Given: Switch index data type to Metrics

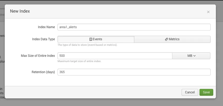Looking at the screenshot, I should click(172, 39).
